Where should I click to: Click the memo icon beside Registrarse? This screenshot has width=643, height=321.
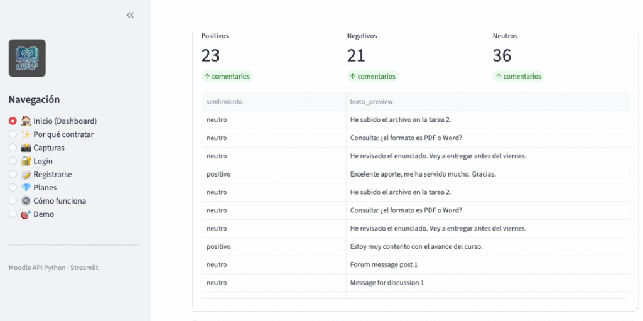[x=26, y=174]
